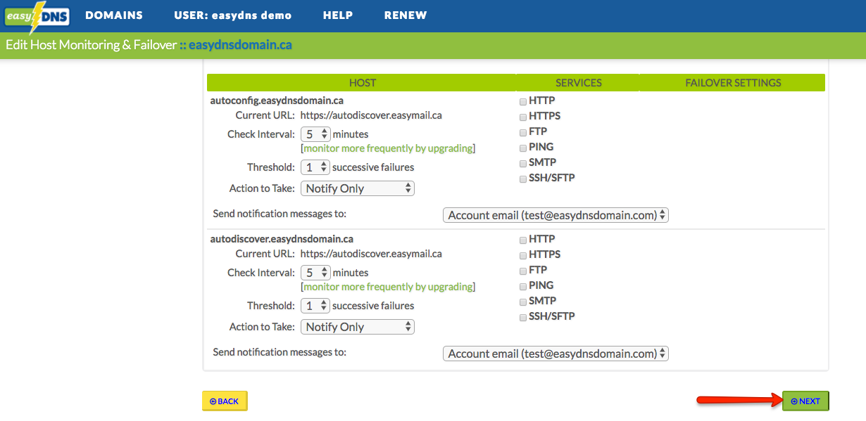This screenshot has width=866, height=421.
Task: Follow the easydnsdomain.ca link in header
Action: pyautogui.click(x=240, y=45)
